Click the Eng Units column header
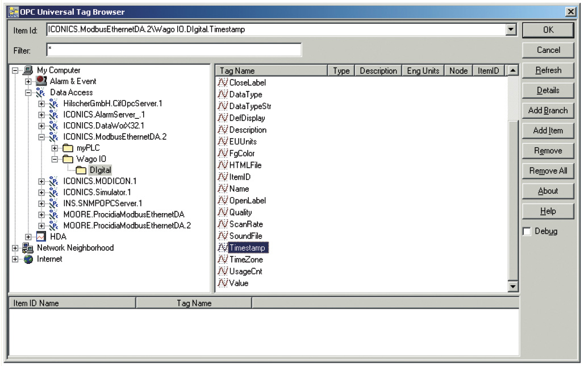Viewport: 584px width, 366px height. (423, 70)
